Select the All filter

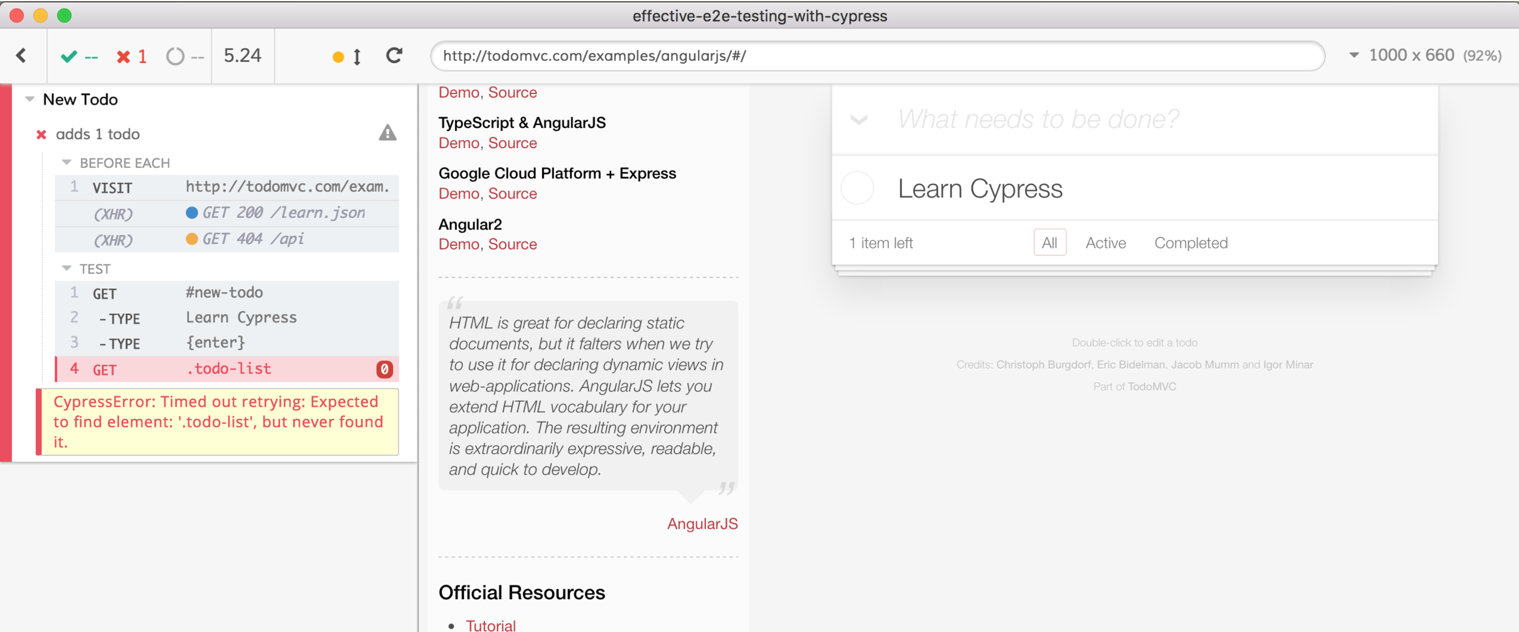(1049, 243)
